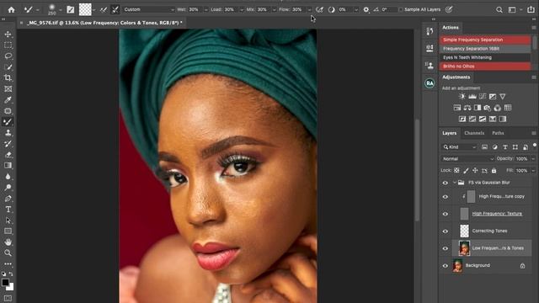The width and height of the screenshot is (539, 303).
Task: Hide the High Frequency: Texture layer
Action: [446, 214]
